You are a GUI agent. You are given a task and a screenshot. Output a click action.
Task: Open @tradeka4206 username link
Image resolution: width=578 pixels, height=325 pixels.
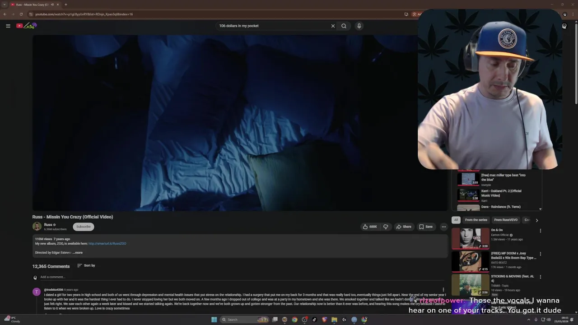pyautogui.click(x=54, y=290)
